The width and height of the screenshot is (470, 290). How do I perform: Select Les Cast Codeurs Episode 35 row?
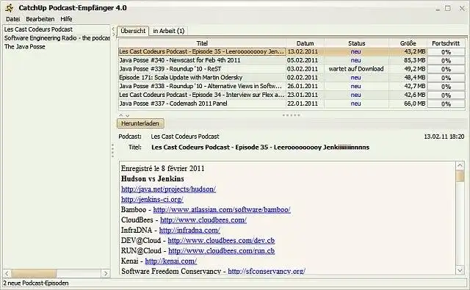(x=292, y=51)
